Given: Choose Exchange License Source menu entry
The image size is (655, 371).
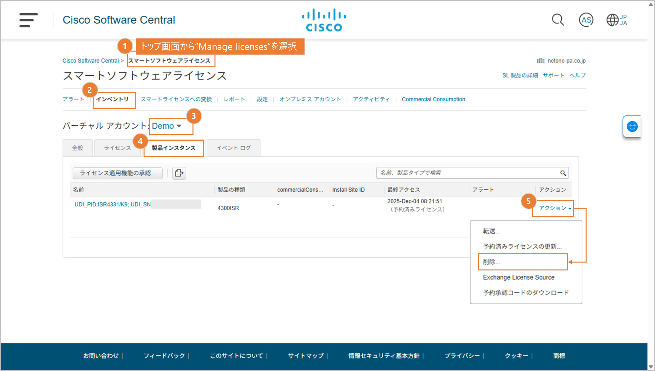Looking at the screenshot, I should (518, 277).
